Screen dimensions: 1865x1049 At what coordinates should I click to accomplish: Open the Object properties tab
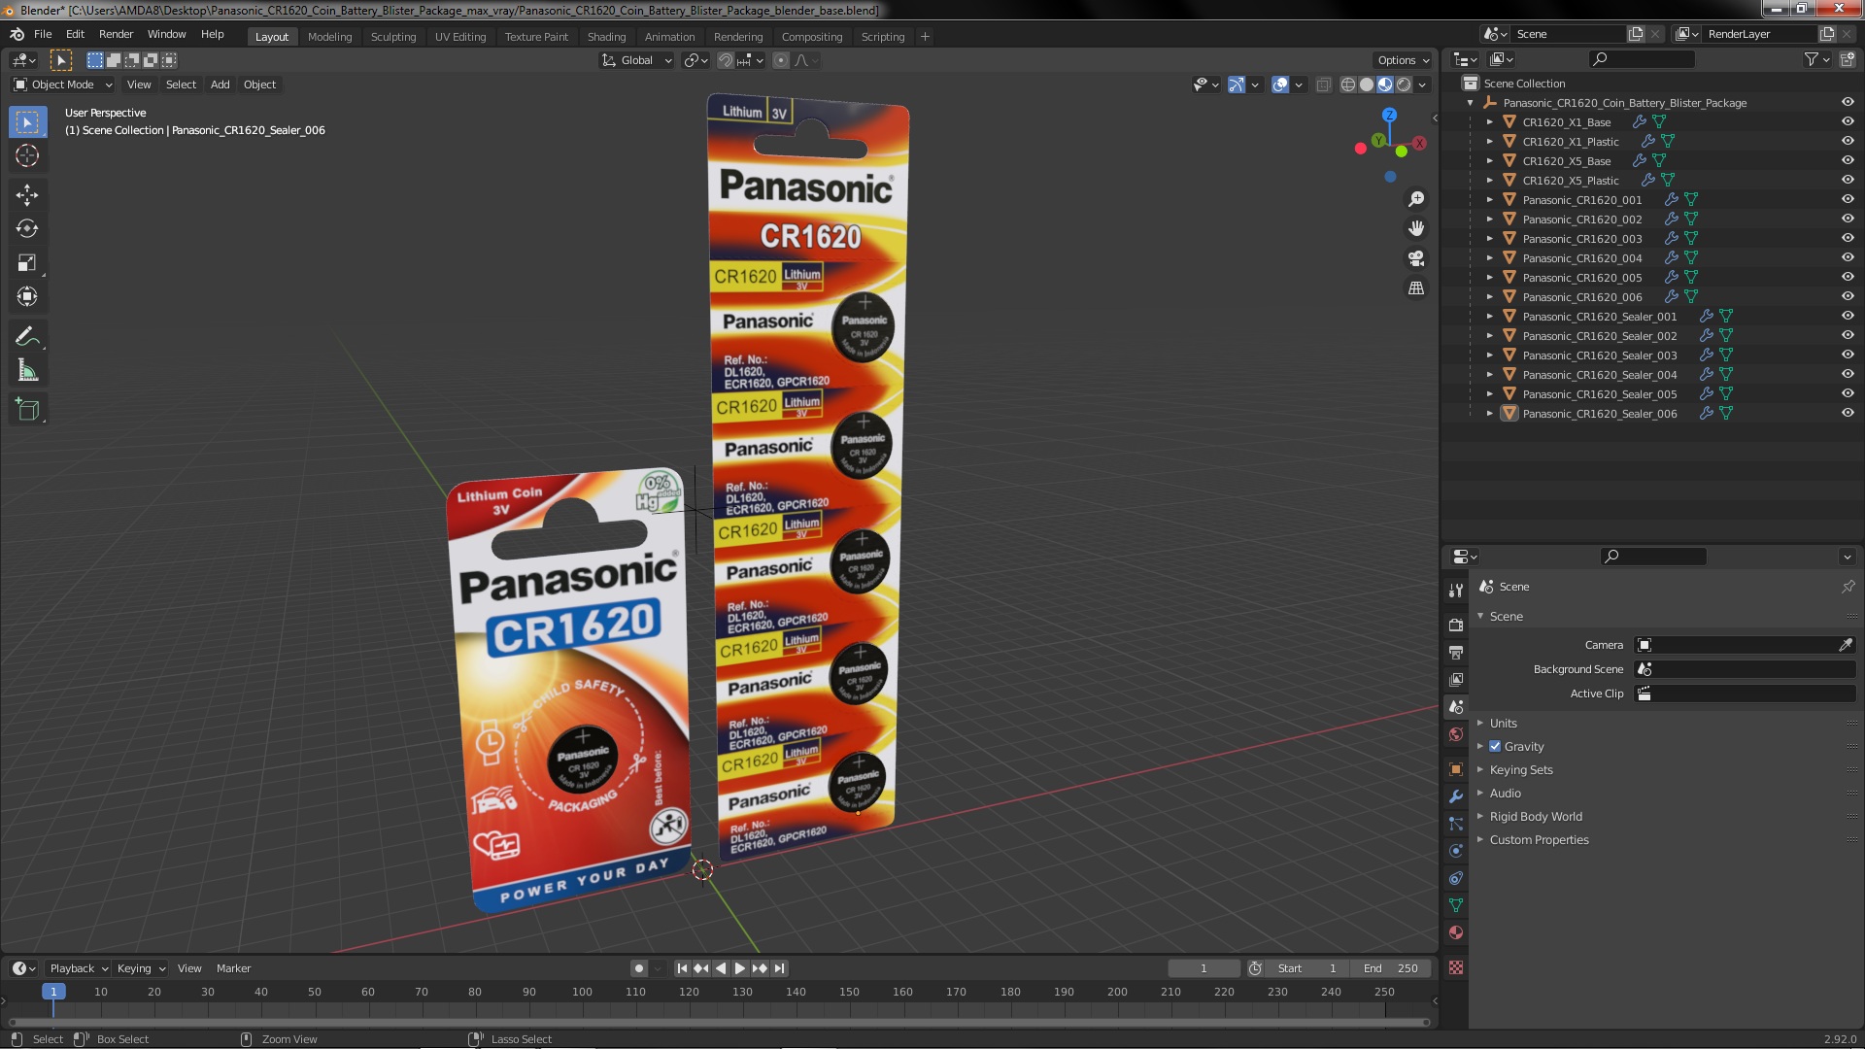click(x=1455, y=768)
